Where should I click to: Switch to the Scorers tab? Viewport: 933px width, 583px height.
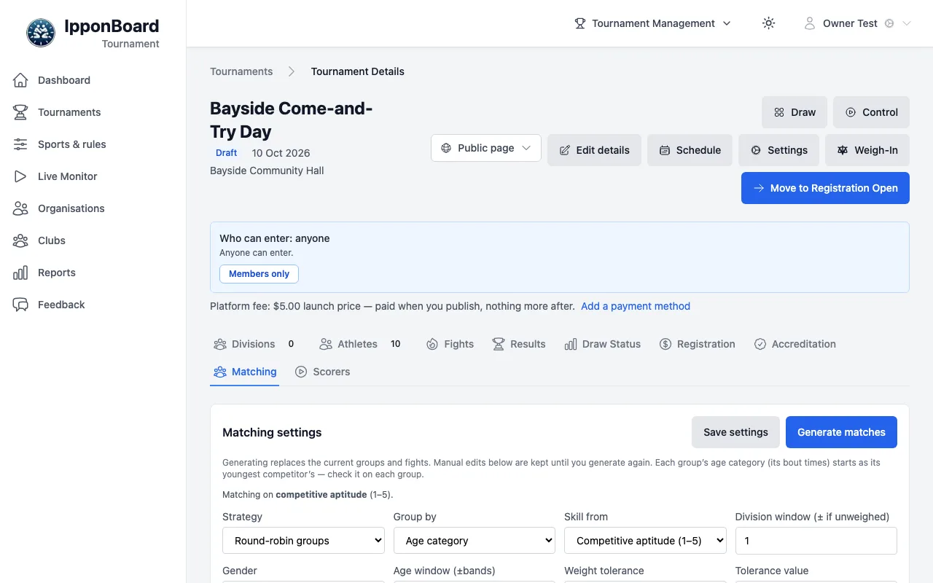322,372
